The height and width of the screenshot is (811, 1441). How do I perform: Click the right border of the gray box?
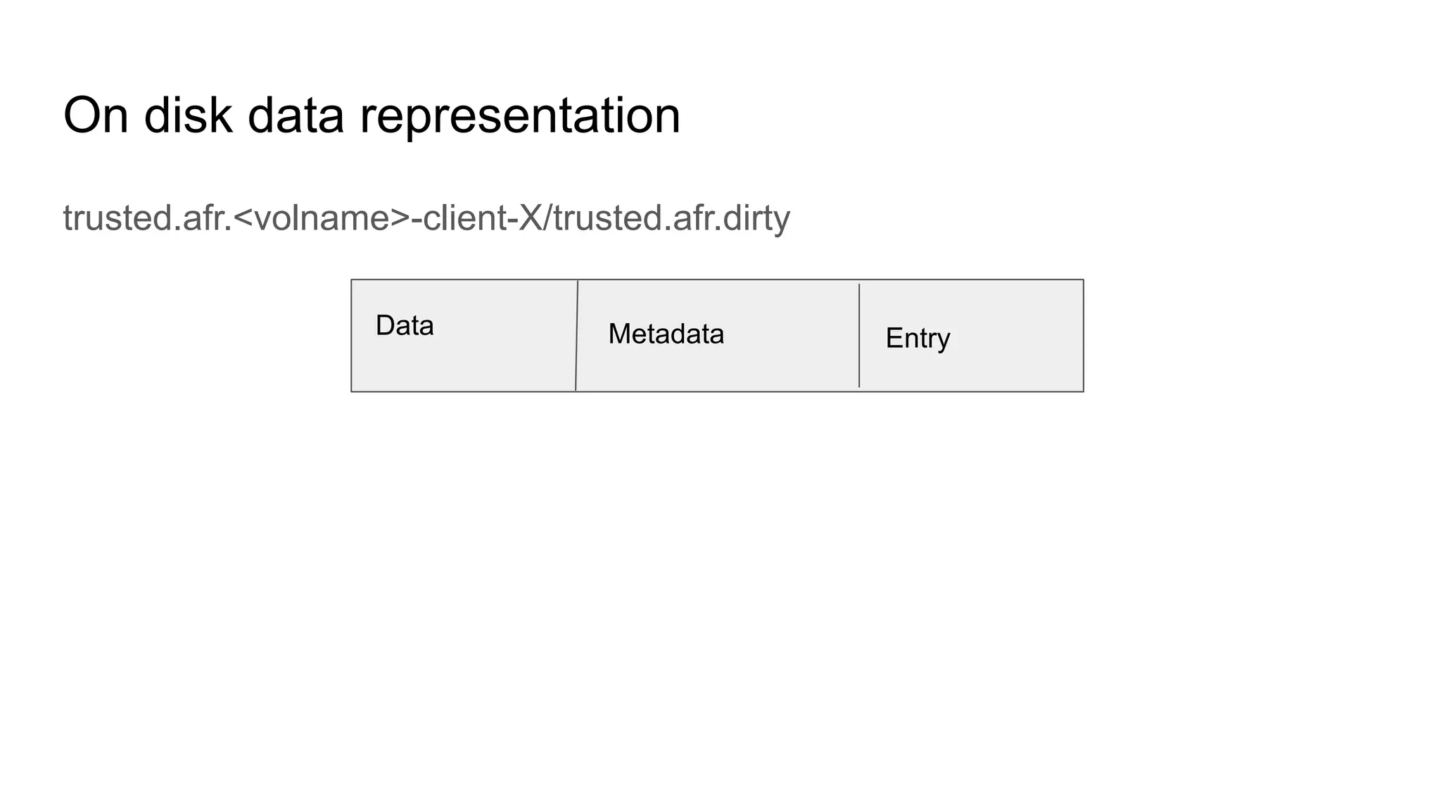(1084, 336)
